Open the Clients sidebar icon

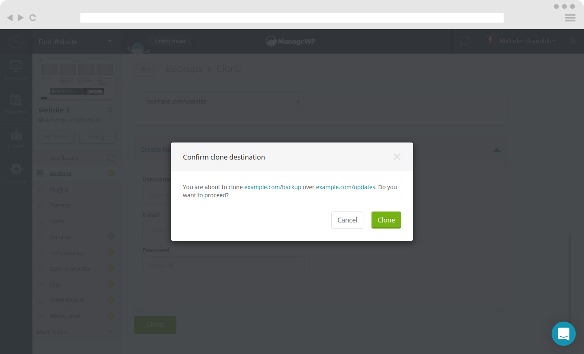tap(16, 139)
